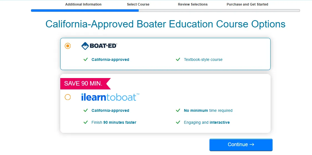Click No minimum time required text

[x=208, y=110]
